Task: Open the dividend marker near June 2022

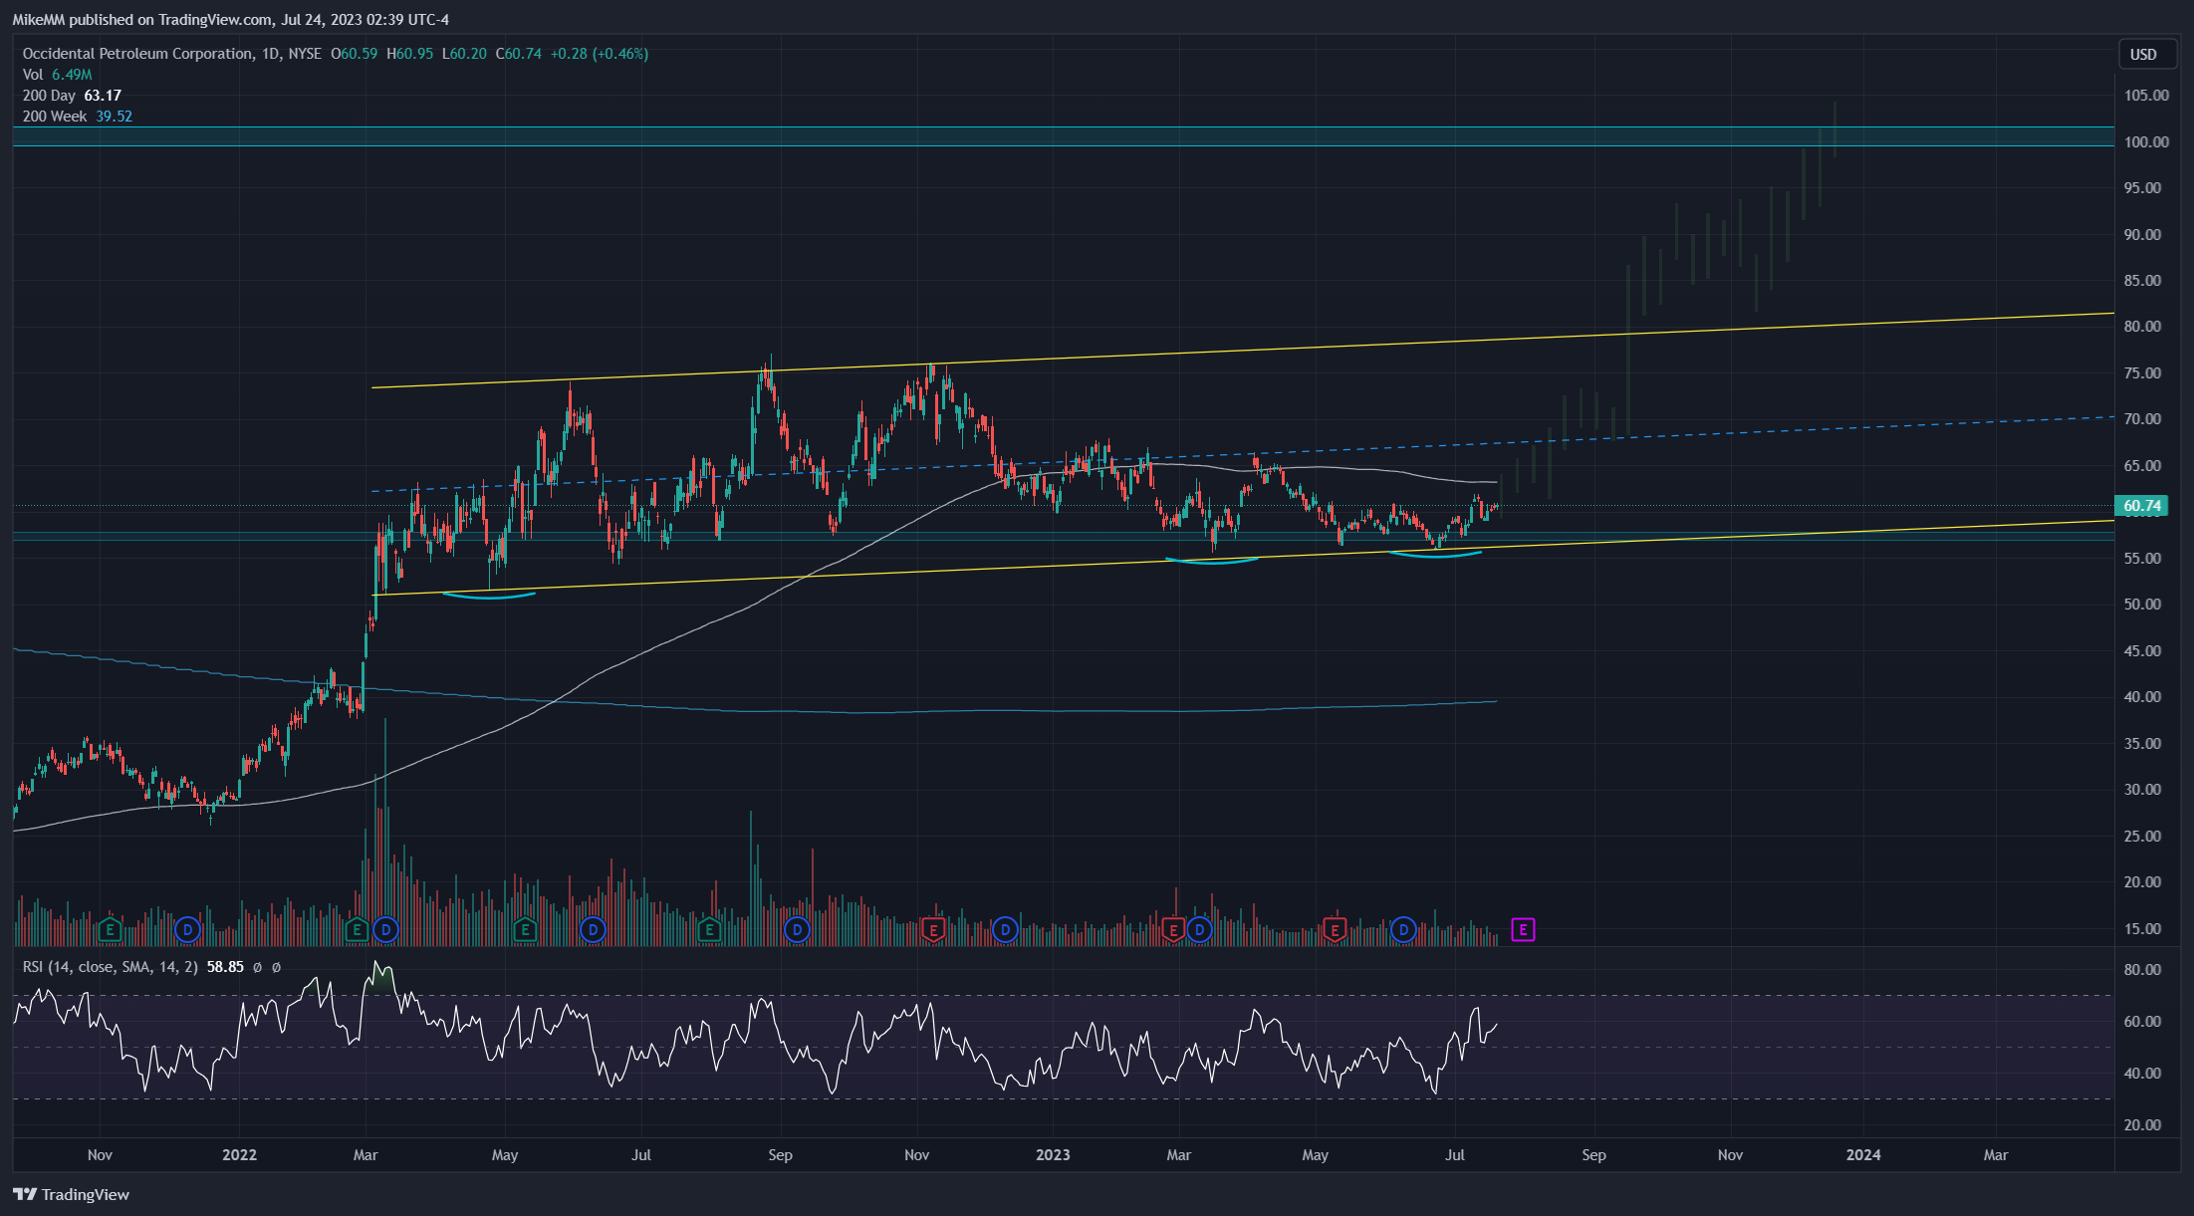Action: (593, 931)
